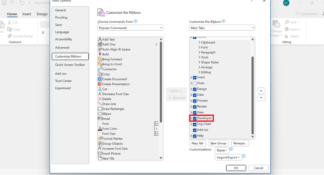The width and height of the screenshot is (324, 175).
Task: Open the Proofing options category
Action: [61, 18]
